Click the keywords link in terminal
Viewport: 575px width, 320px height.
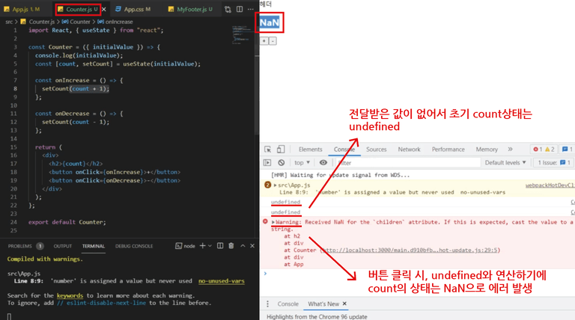pos(70,295)
